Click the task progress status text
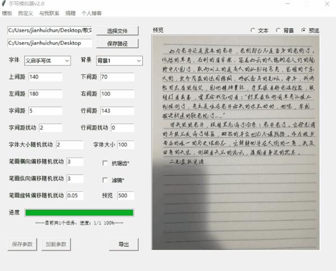The height and width of the screenshot is (271, 336). 80,223
